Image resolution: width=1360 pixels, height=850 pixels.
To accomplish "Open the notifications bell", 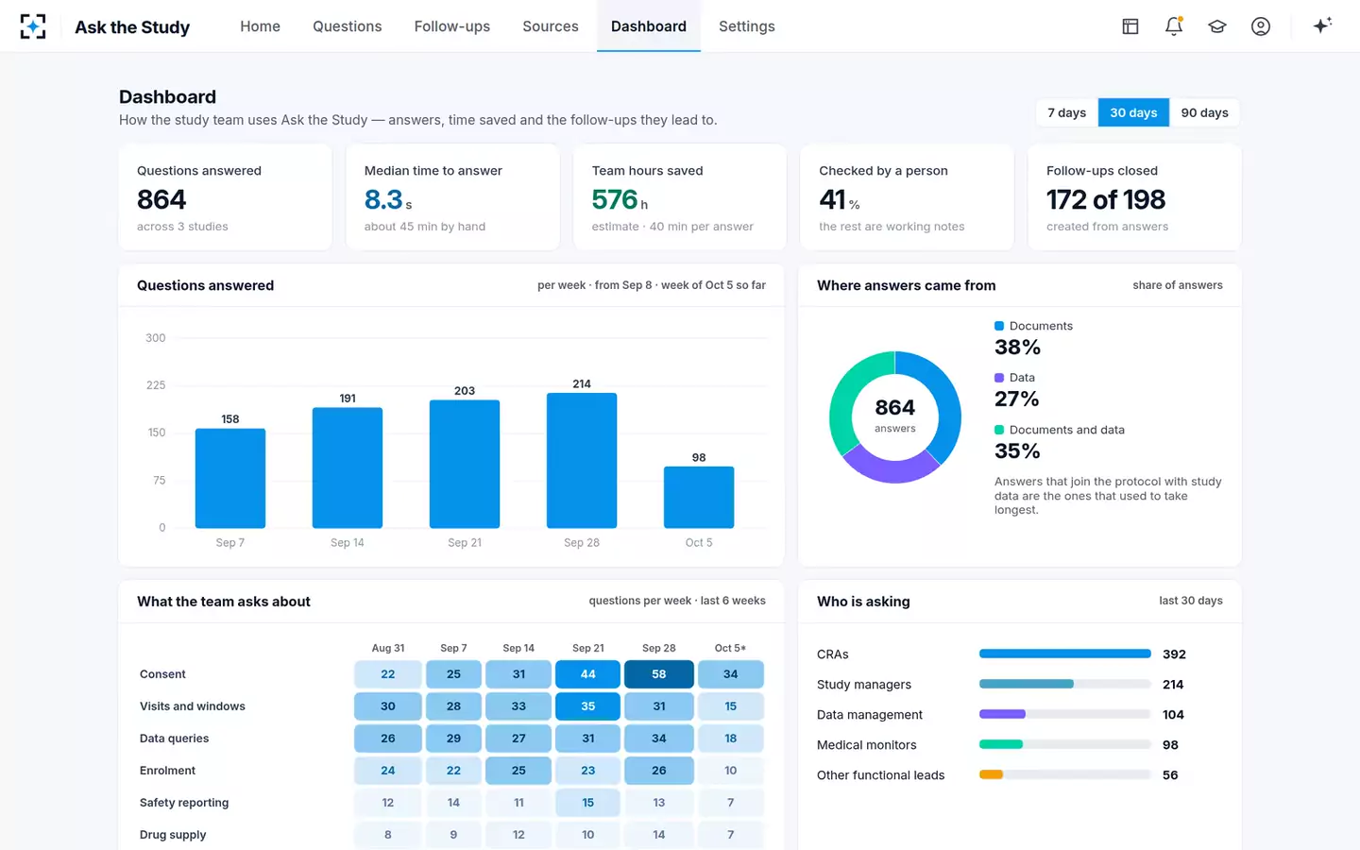I will 1174,26.
